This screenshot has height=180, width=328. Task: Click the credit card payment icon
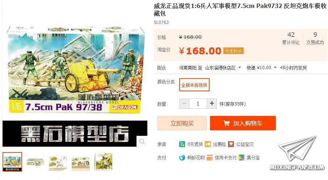(x=209, y=158)
